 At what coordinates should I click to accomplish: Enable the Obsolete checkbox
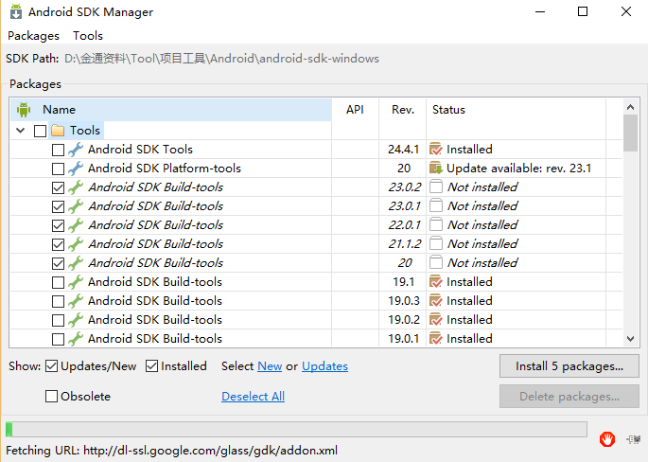52,397
